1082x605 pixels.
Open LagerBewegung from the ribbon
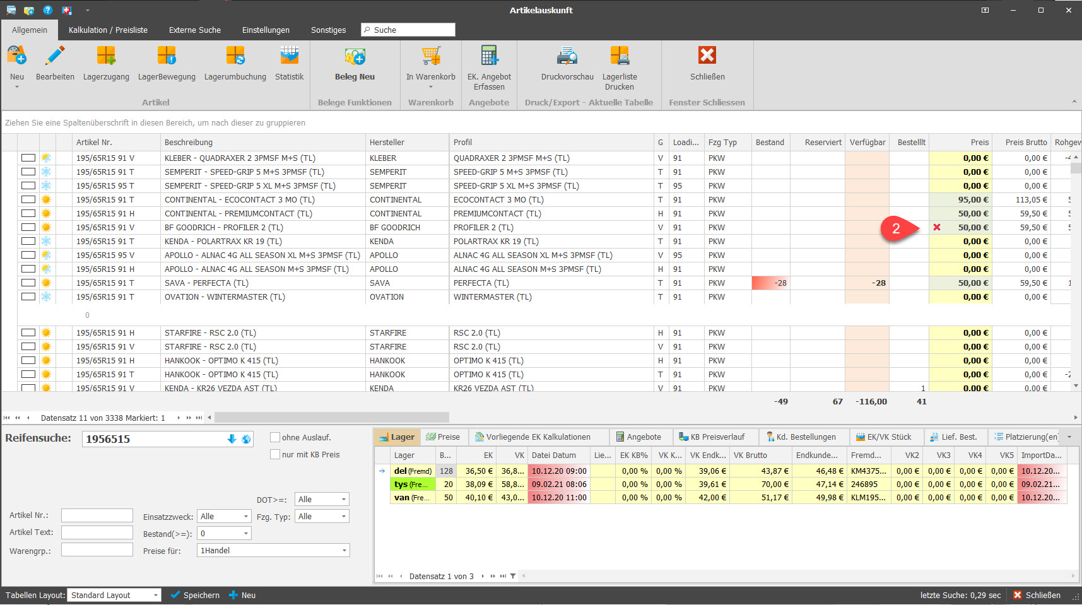pyautogui.click(x=167, y=56)
